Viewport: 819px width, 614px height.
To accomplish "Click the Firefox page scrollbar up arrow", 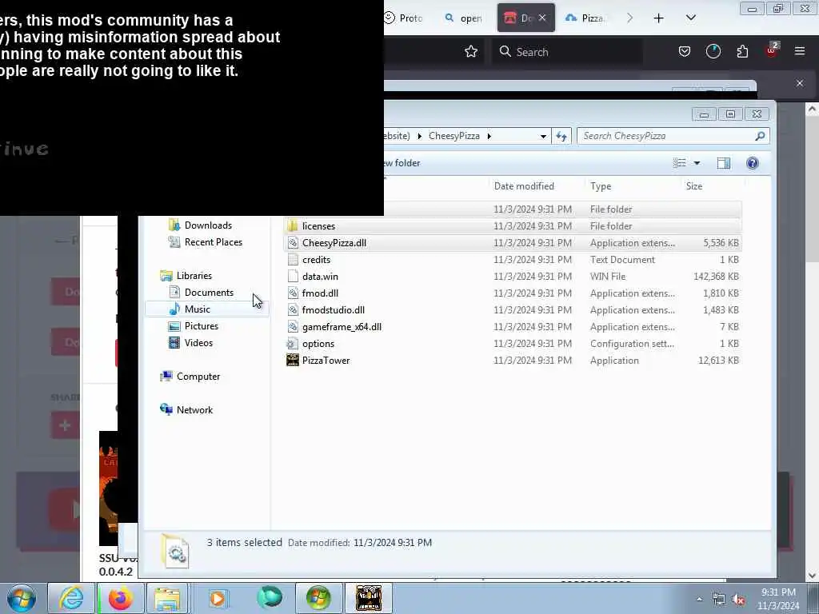I will 812,109.
